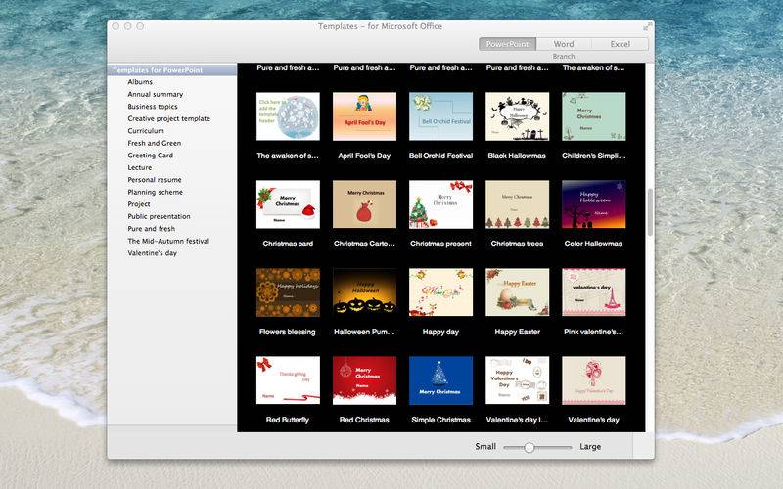Click the Happy Easter caption text

pos(518,332)
